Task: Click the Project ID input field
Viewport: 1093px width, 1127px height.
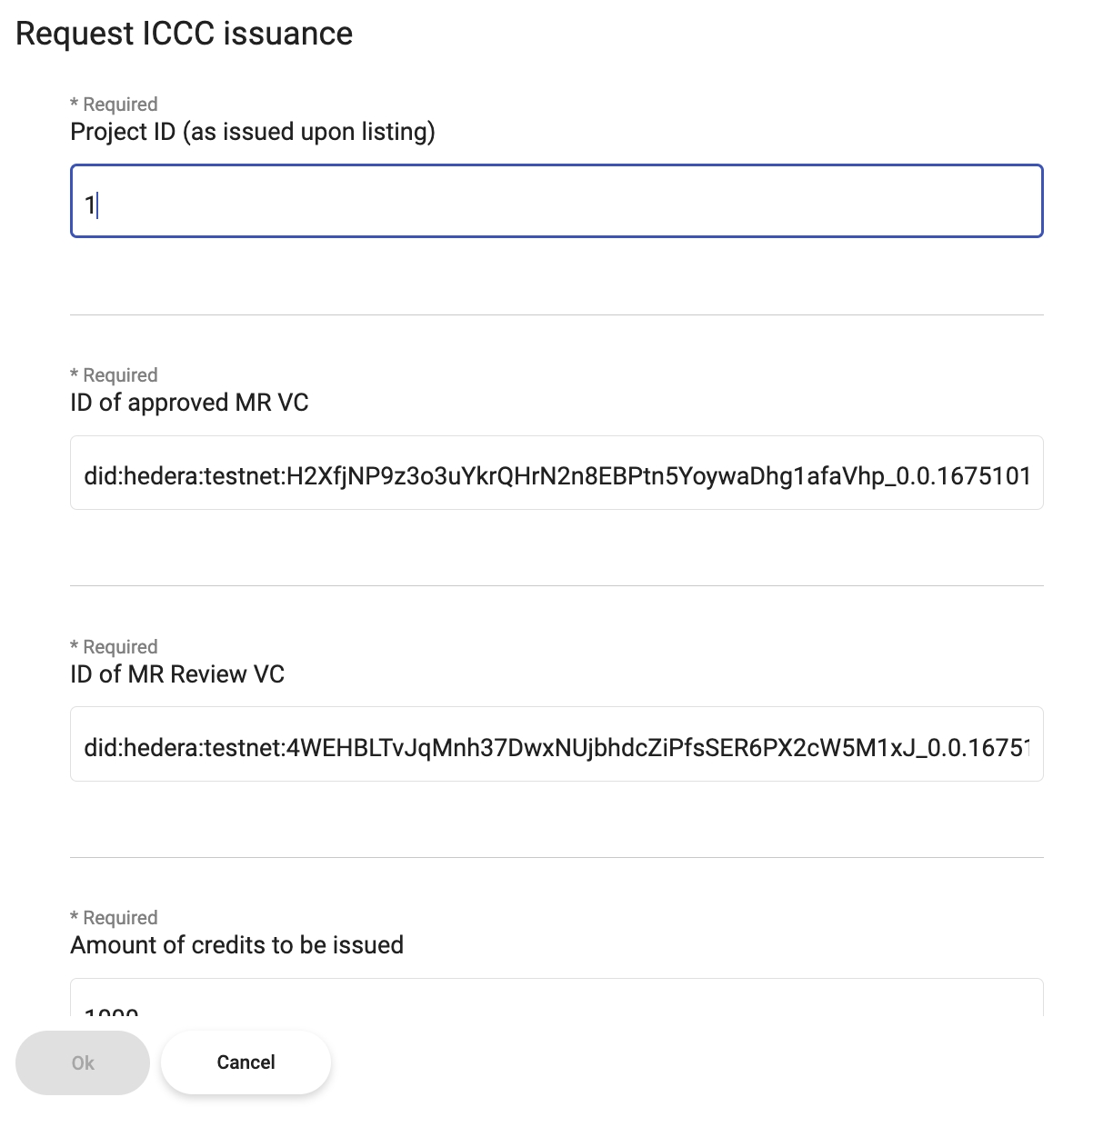Action: (556, 201)
